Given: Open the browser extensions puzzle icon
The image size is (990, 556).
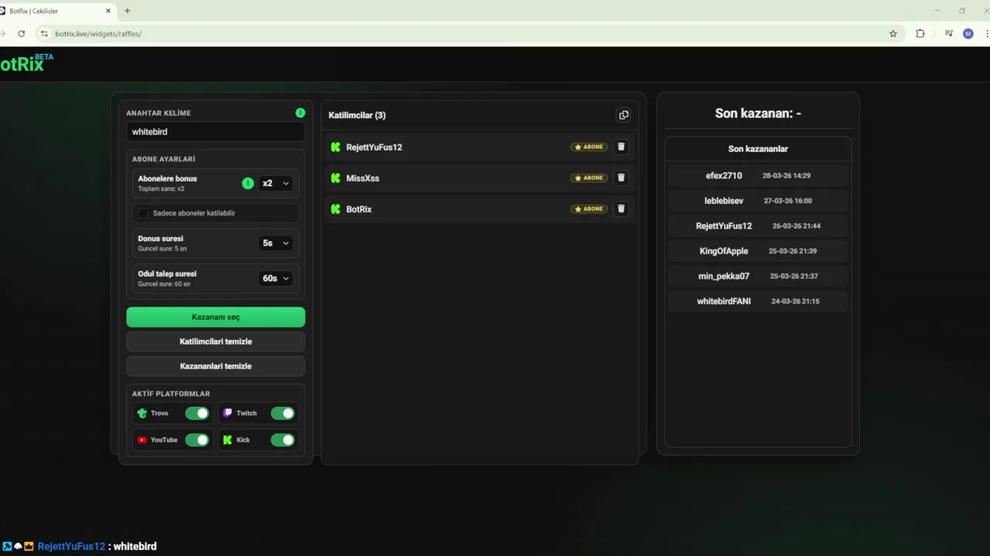Looking at the screenshot, I should click(920, 34).
